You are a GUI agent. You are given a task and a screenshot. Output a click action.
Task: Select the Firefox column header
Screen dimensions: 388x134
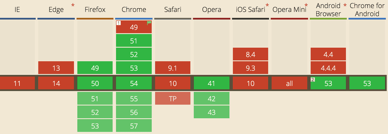tap(95, 10)
